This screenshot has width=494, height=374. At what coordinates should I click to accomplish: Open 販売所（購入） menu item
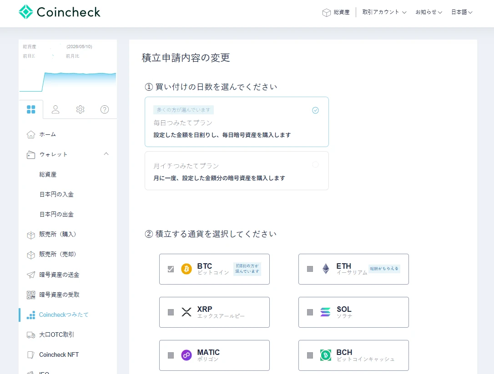[x=58, y=235]
